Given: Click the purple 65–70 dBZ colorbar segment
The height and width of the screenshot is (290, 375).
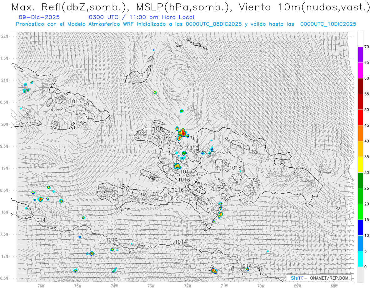Looking at the screenshot, I should tap(360, 55).
